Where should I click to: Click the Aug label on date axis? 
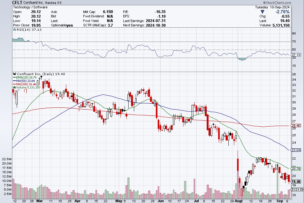pos(238,201)
